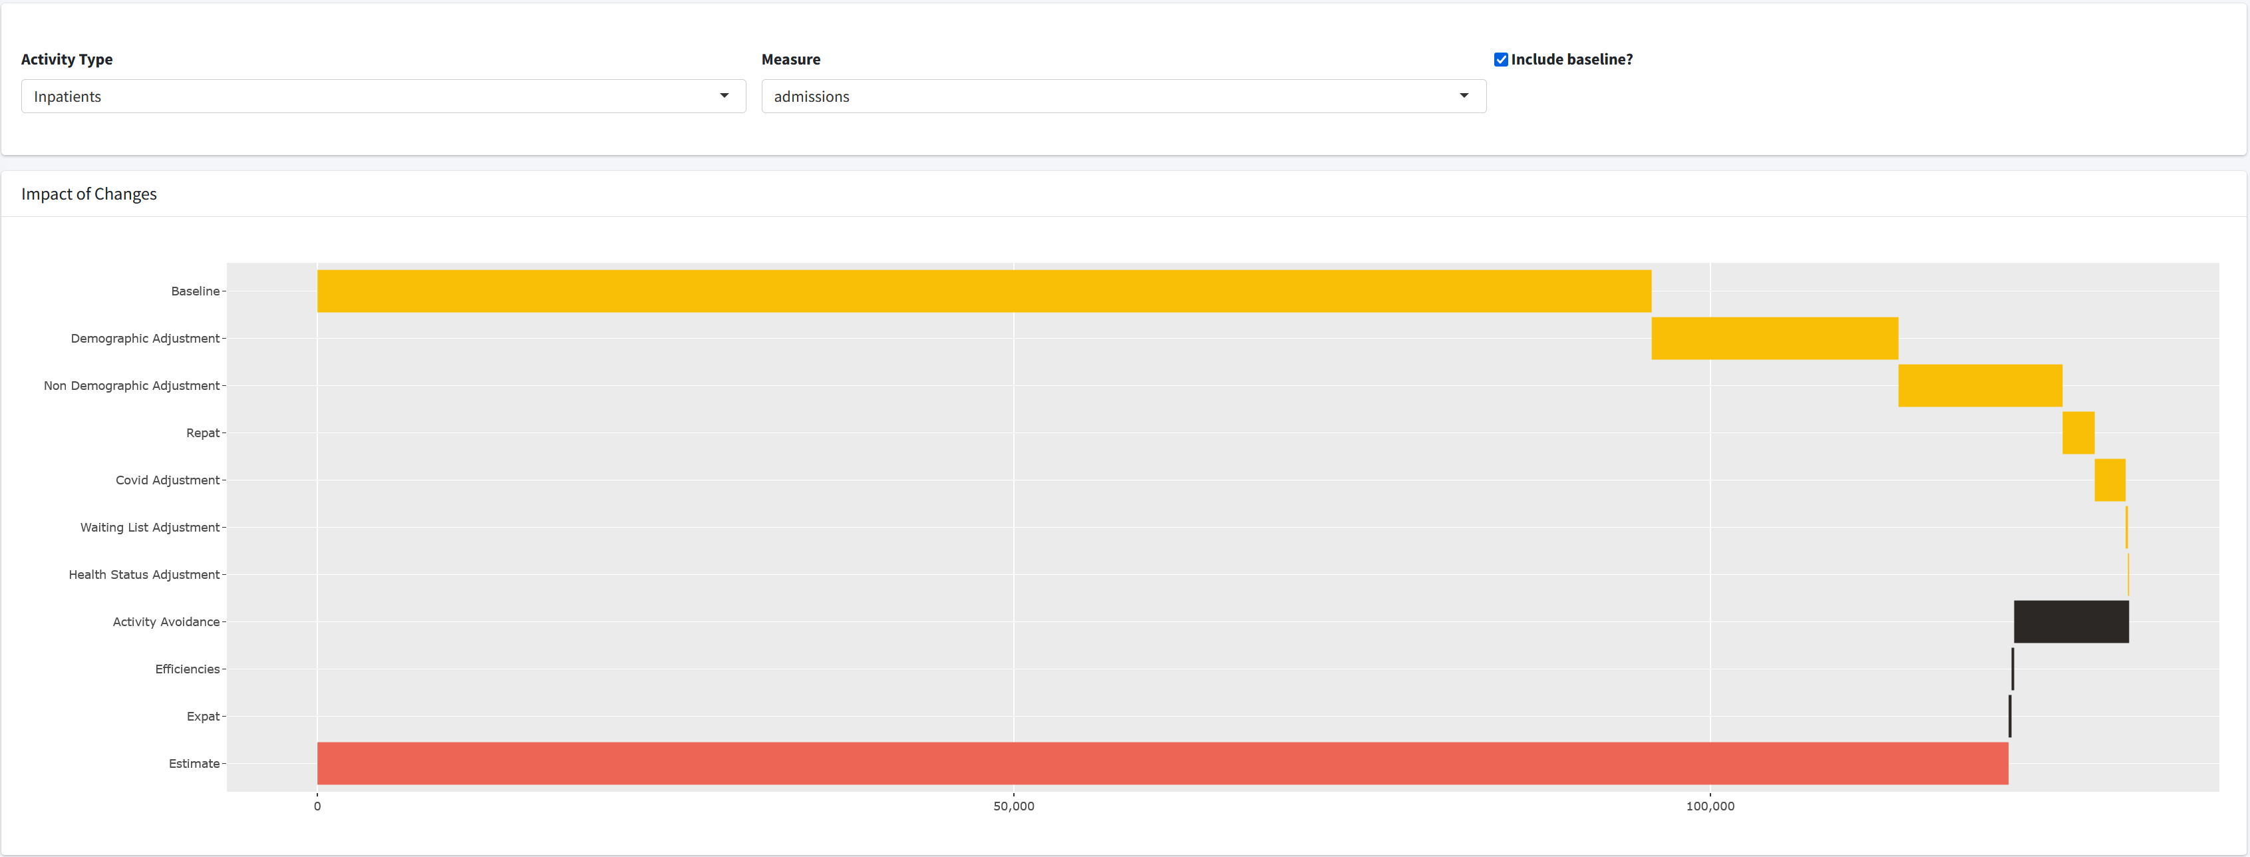Click the Inpatients selected value
Screen dimensions: 2250x857
67,96
